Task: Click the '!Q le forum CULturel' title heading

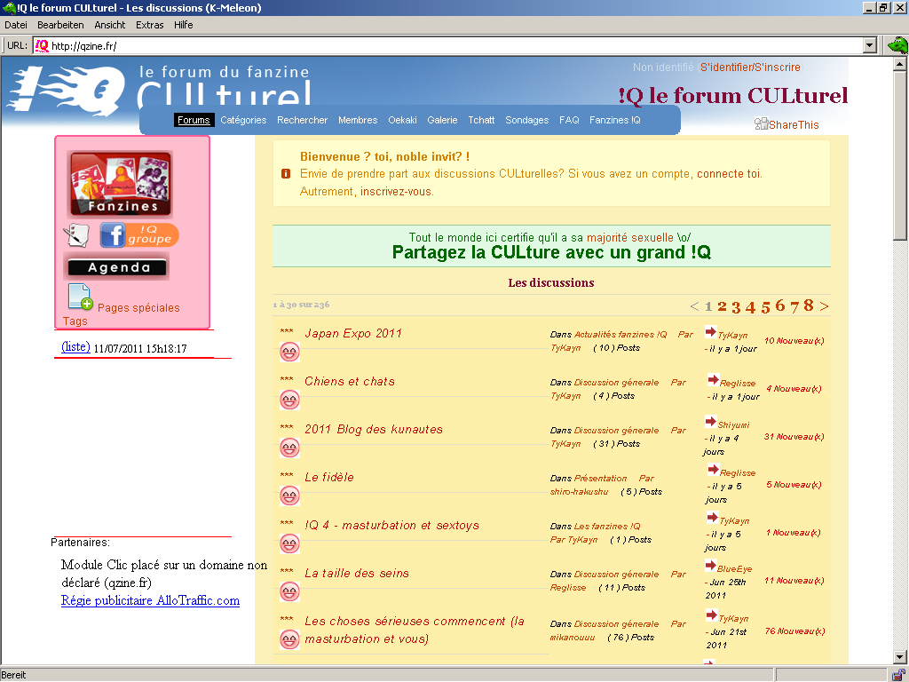Action: [x=732, y=96]
